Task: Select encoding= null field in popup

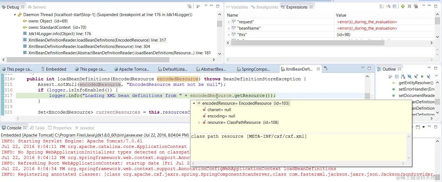Action: click(x=219, y=116)
